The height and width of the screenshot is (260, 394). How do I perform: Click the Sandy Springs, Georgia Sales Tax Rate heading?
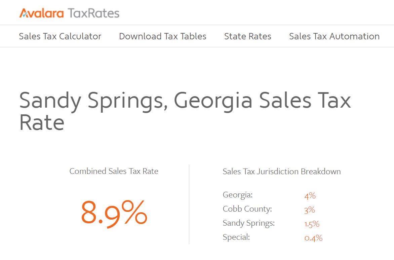pos(185,111)
